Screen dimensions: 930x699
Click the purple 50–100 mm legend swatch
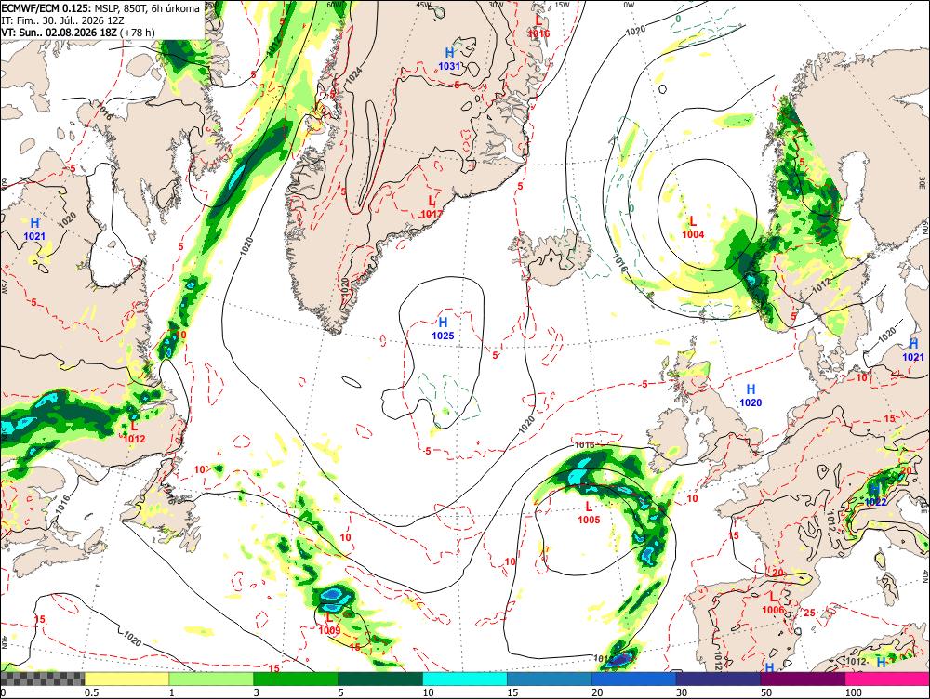tap(804, 679)
